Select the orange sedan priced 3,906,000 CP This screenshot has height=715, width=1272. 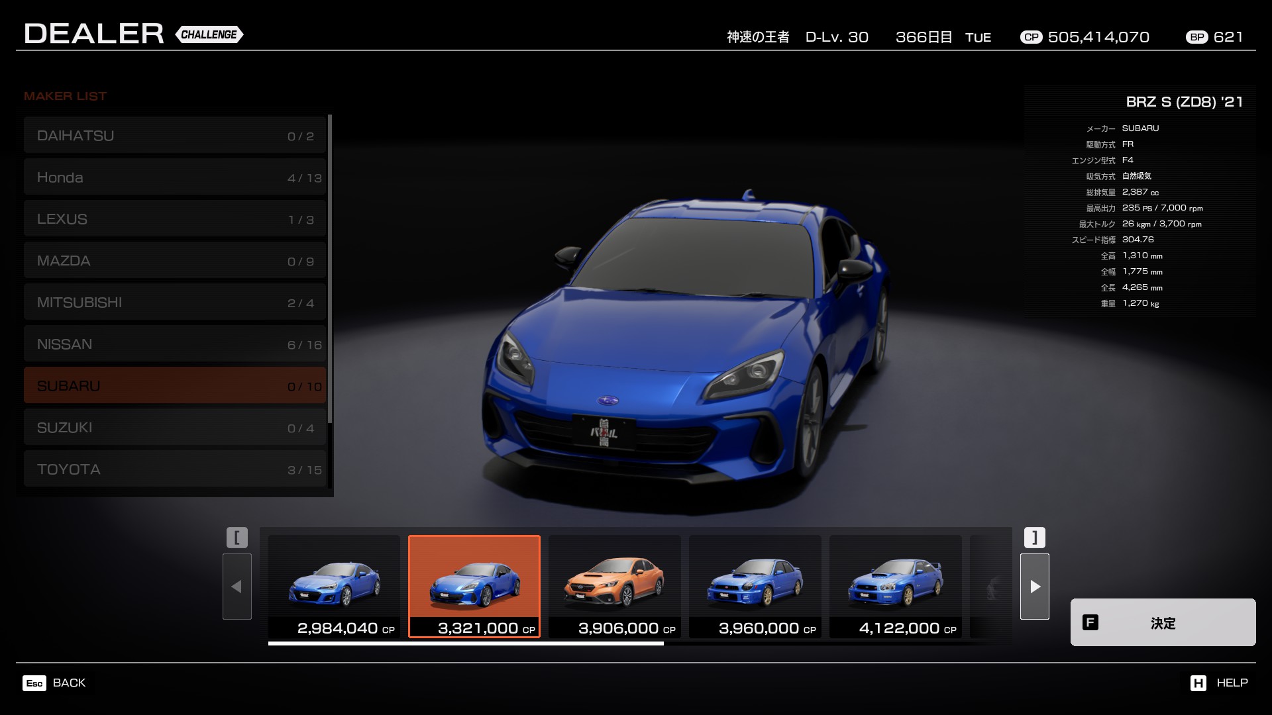[614, 587]
